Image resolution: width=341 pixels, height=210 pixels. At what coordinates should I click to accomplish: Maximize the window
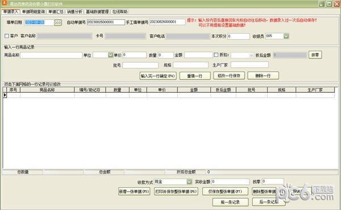(329, 4)
